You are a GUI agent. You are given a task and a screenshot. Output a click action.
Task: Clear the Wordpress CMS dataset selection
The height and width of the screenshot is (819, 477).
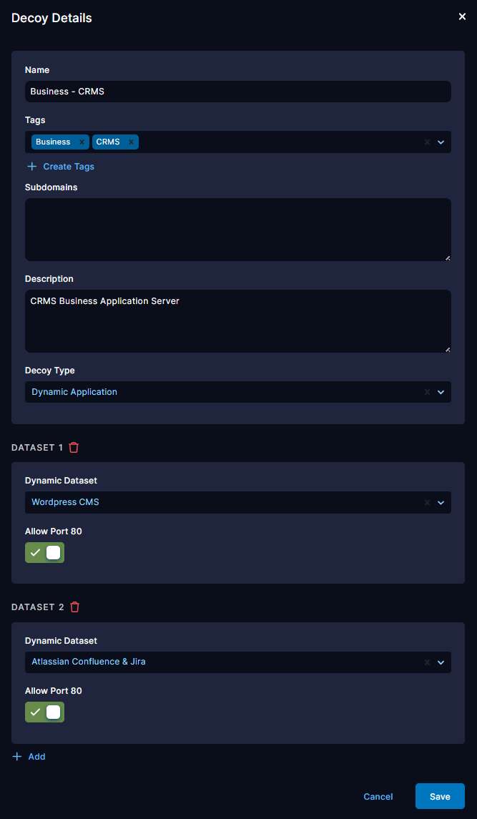pyautogui.click(x=427, y=502)
